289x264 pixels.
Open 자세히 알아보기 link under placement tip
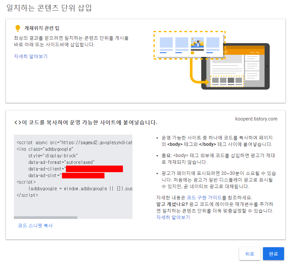pyautogui.click(x=31, y=56)
